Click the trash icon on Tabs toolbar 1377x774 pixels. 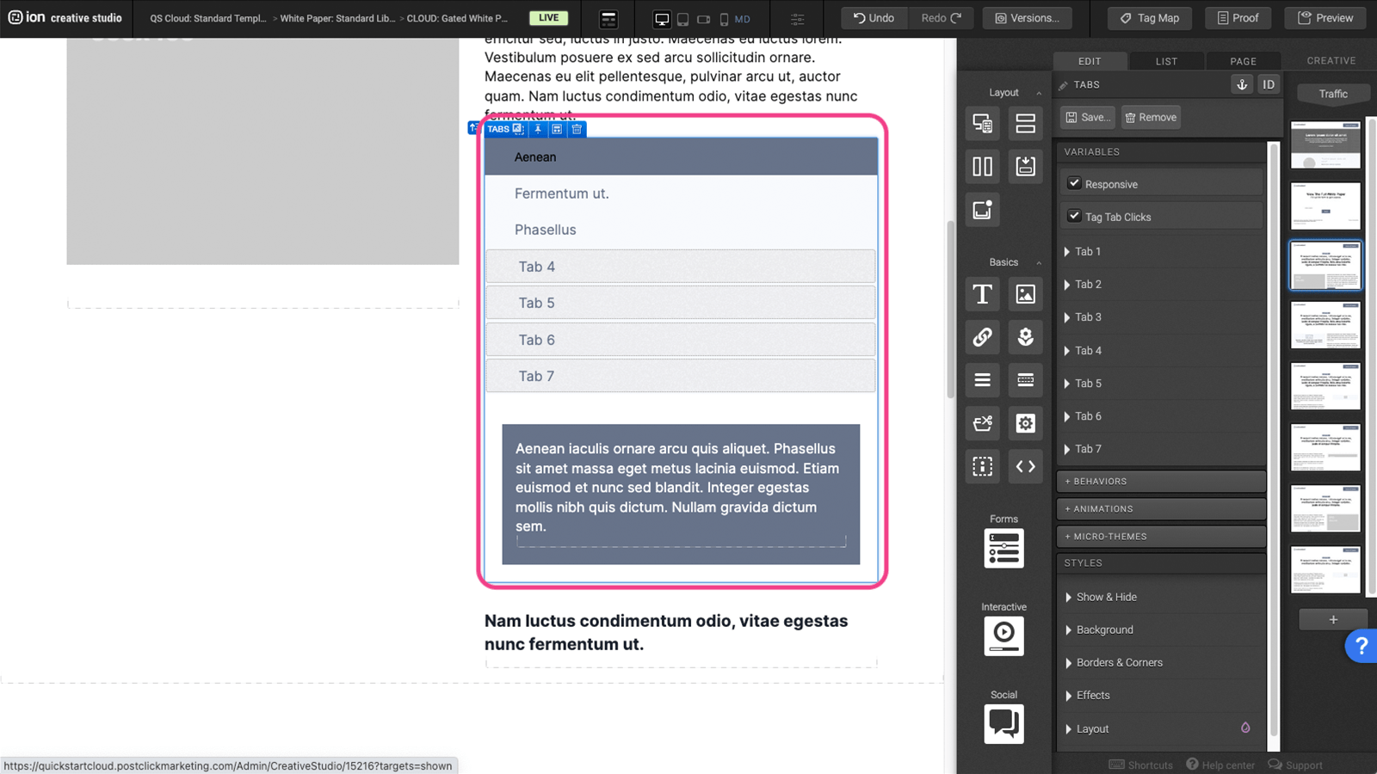click(577, 129)
